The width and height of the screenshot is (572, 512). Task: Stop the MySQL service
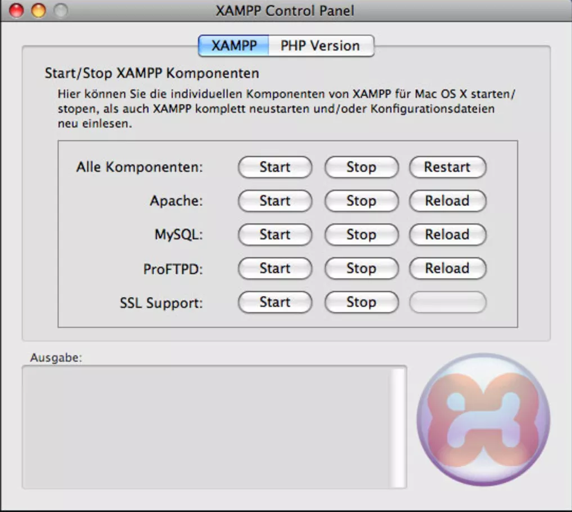[x=361, y=234]
